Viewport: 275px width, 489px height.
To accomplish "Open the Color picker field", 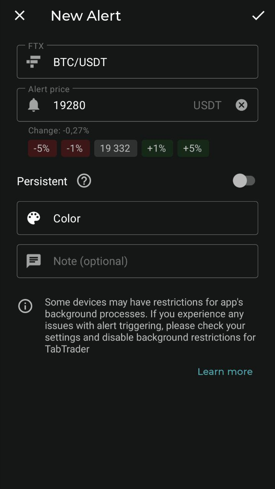I will point(137,218).
